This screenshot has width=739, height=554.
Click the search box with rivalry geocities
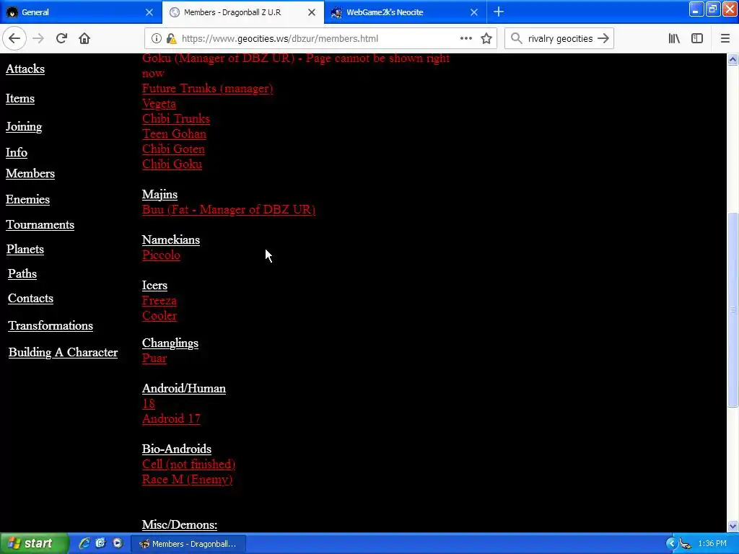[560, 39]
